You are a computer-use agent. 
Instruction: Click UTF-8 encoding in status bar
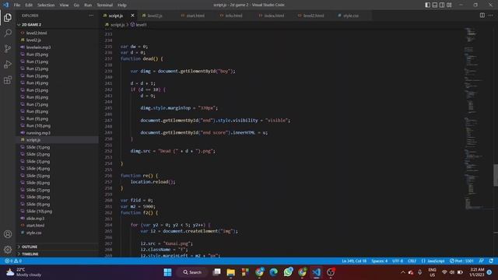click(x=398, y=261)
